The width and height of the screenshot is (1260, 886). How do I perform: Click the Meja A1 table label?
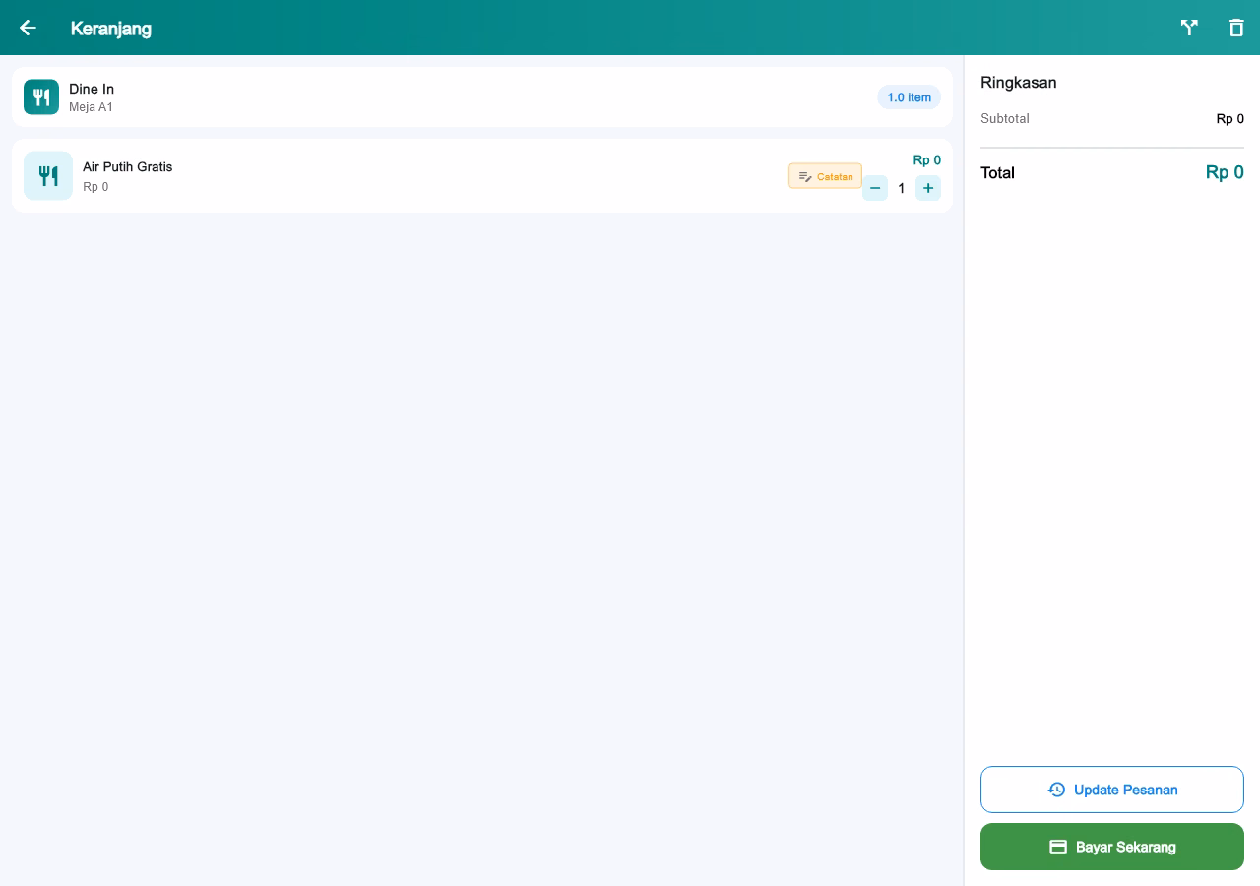click(91, 107)
